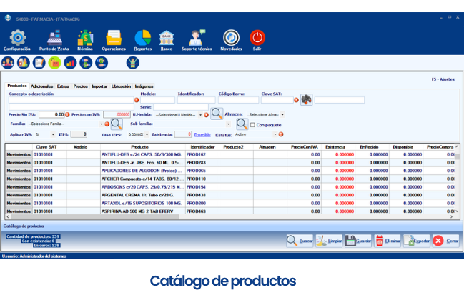
Task: Click the Precio Sin IVA field
Action: (51, 114)
